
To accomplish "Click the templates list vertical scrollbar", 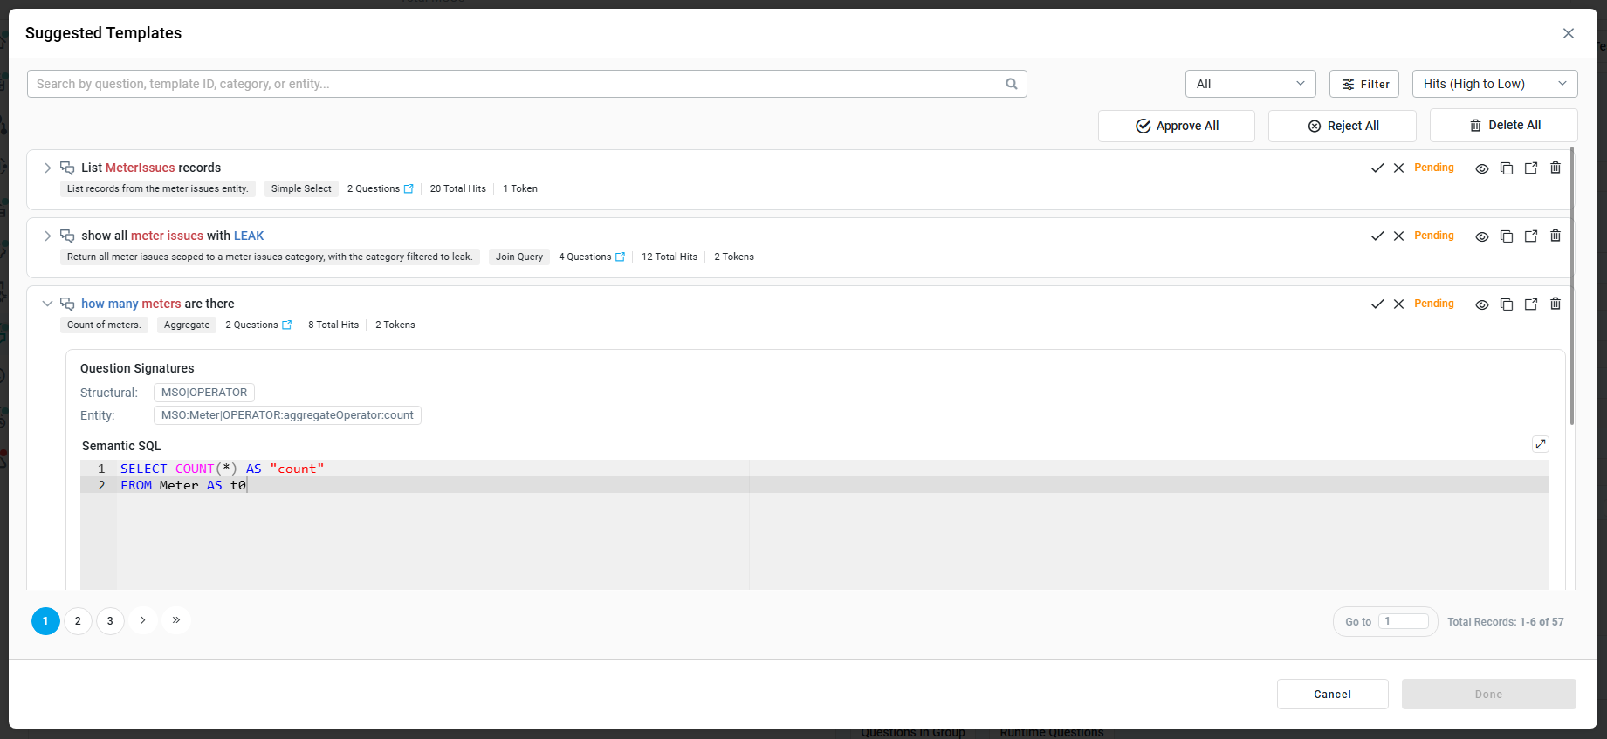I will click(1572, 286).
